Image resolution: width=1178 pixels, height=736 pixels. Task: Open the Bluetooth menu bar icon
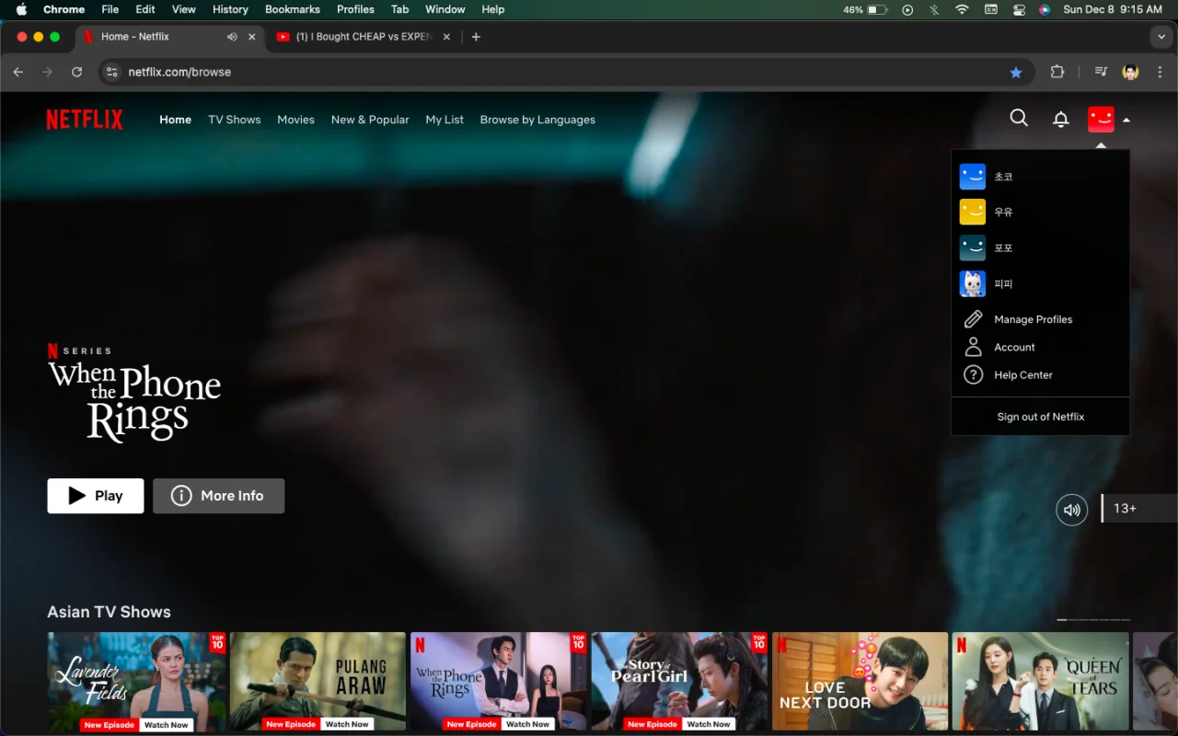[x=934, y=9]
